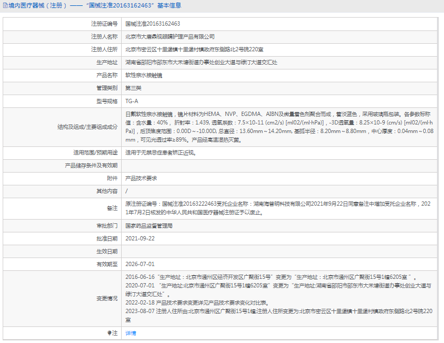Screen dimensions: 444x343
Task: Click the 产品名称 label
Action: (107, 75)
